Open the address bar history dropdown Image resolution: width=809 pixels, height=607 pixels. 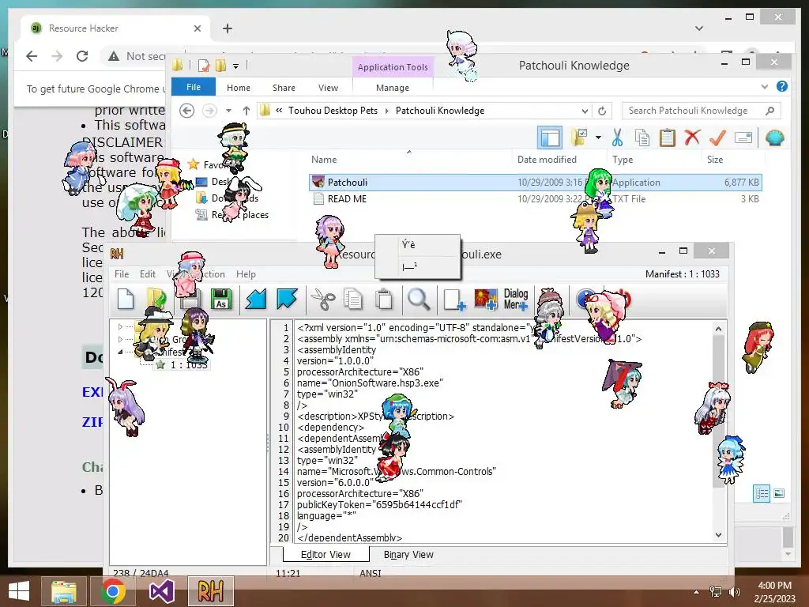pyautogui.click(x=585, y=111)
